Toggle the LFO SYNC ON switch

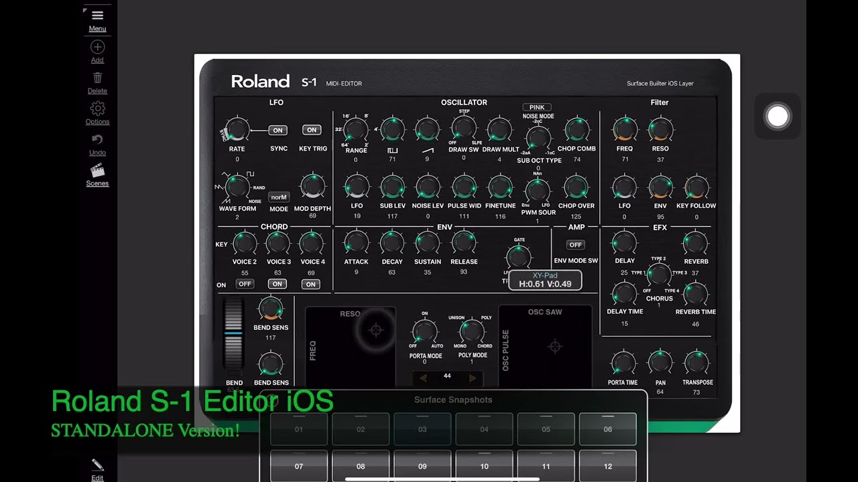[x=278, y=130]
